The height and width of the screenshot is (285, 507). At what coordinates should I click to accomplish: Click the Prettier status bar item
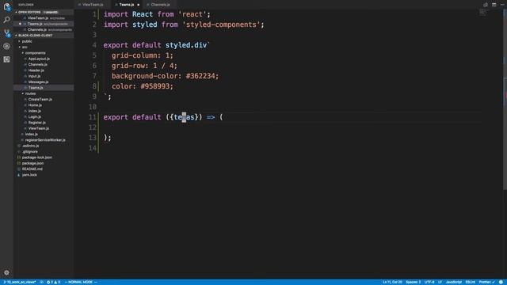[x=486, y=282]
